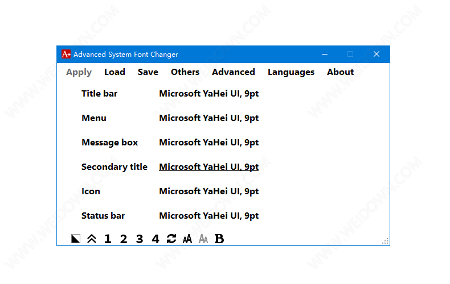Open the Save menu
This screenshot has height=284, width=450.
click(x=148, y=72)
